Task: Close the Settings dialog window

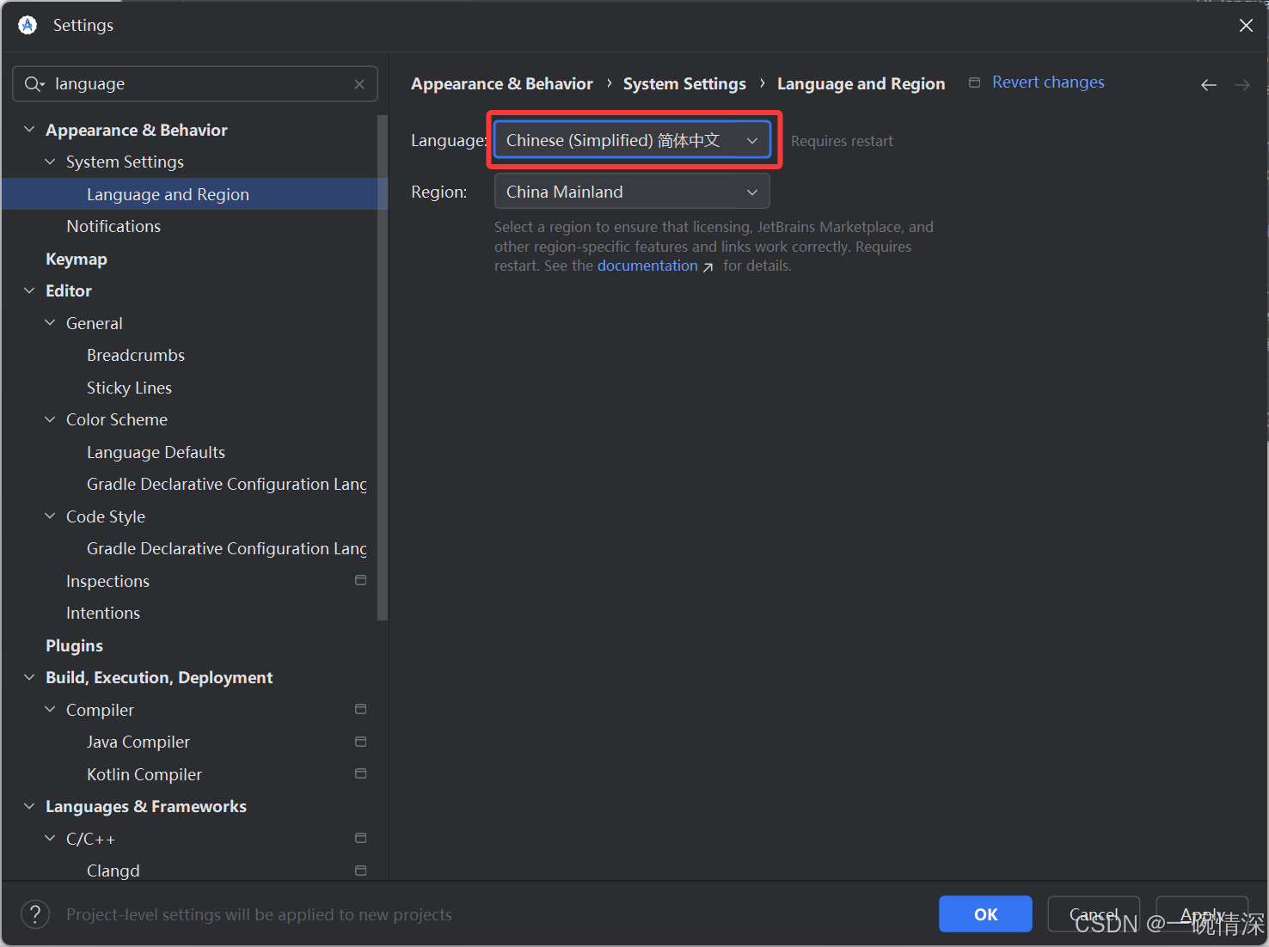Action: (x=1245, y=26)
